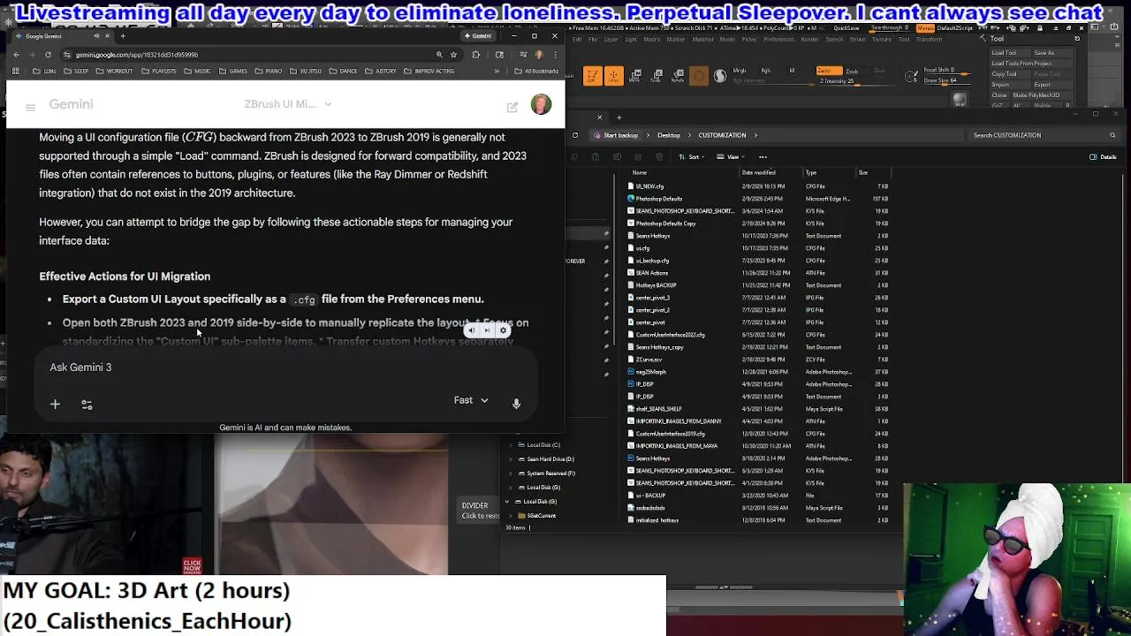Screen dimensions: 1131x636
Task: Open Explorer's See more ellipsis menu
Action: point(763,156)
